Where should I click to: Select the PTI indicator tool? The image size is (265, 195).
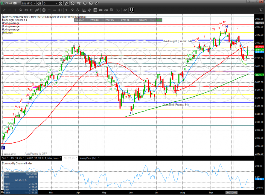point(111,10)
